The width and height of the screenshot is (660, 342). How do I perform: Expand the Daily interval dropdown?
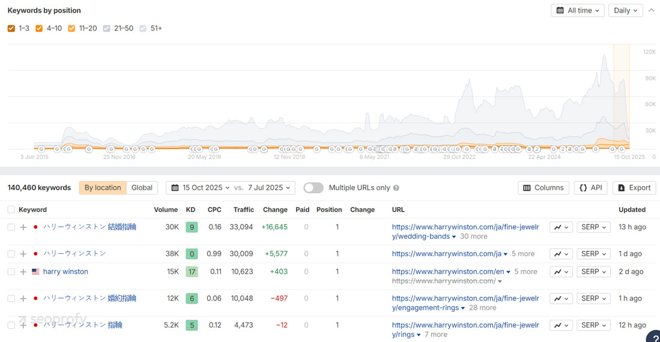(x=625, y=10)
